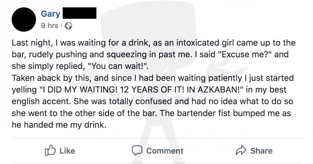Open the post via the 9 hrs timestamp

coord(50,26)
